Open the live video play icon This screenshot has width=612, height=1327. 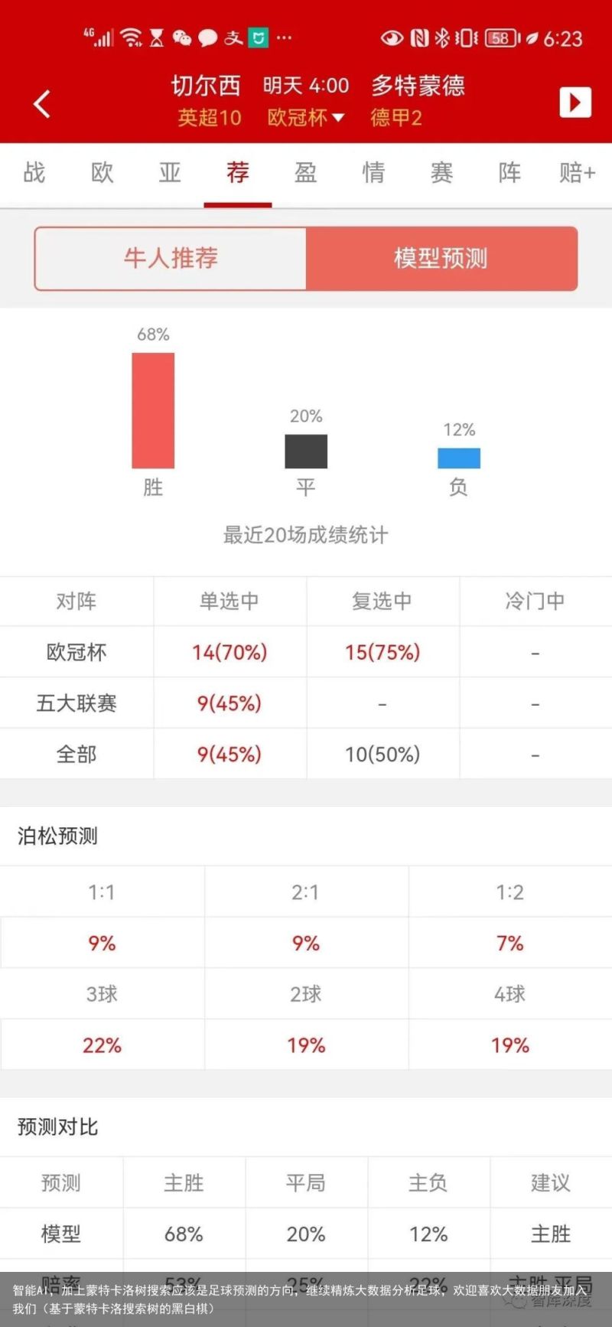point(575,102)
